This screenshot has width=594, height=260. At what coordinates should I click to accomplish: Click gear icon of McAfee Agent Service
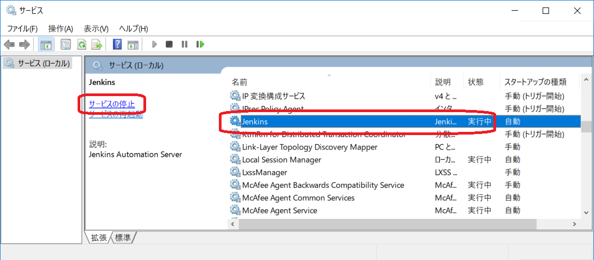[235, 210]
